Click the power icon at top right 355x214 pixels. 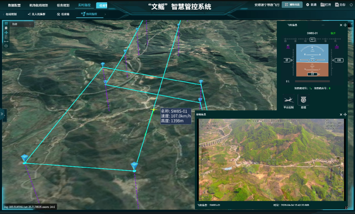pos(350,5)
